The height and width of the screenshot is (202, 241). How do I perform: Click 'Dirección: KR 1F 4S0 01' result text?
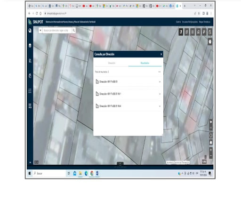[x=108, y=81]
